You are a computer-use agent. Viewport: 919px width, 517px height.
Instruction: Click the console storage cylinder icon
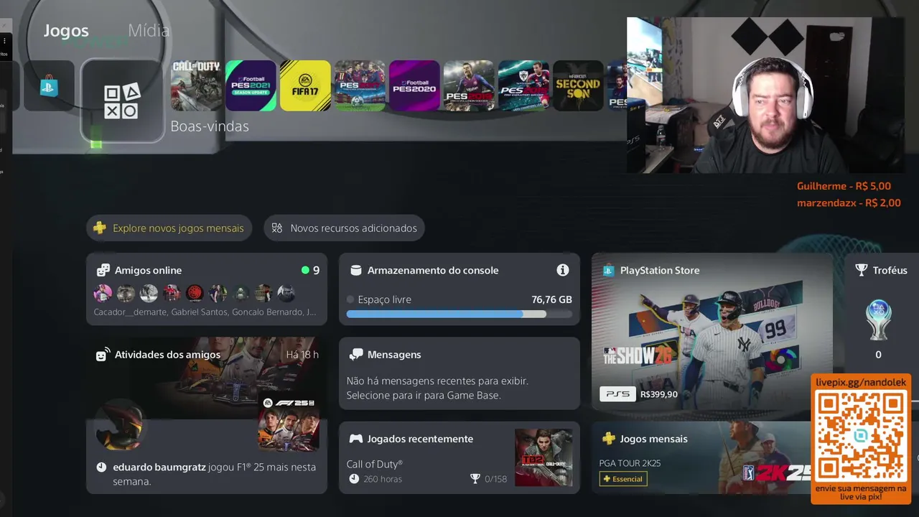[355, 271]
